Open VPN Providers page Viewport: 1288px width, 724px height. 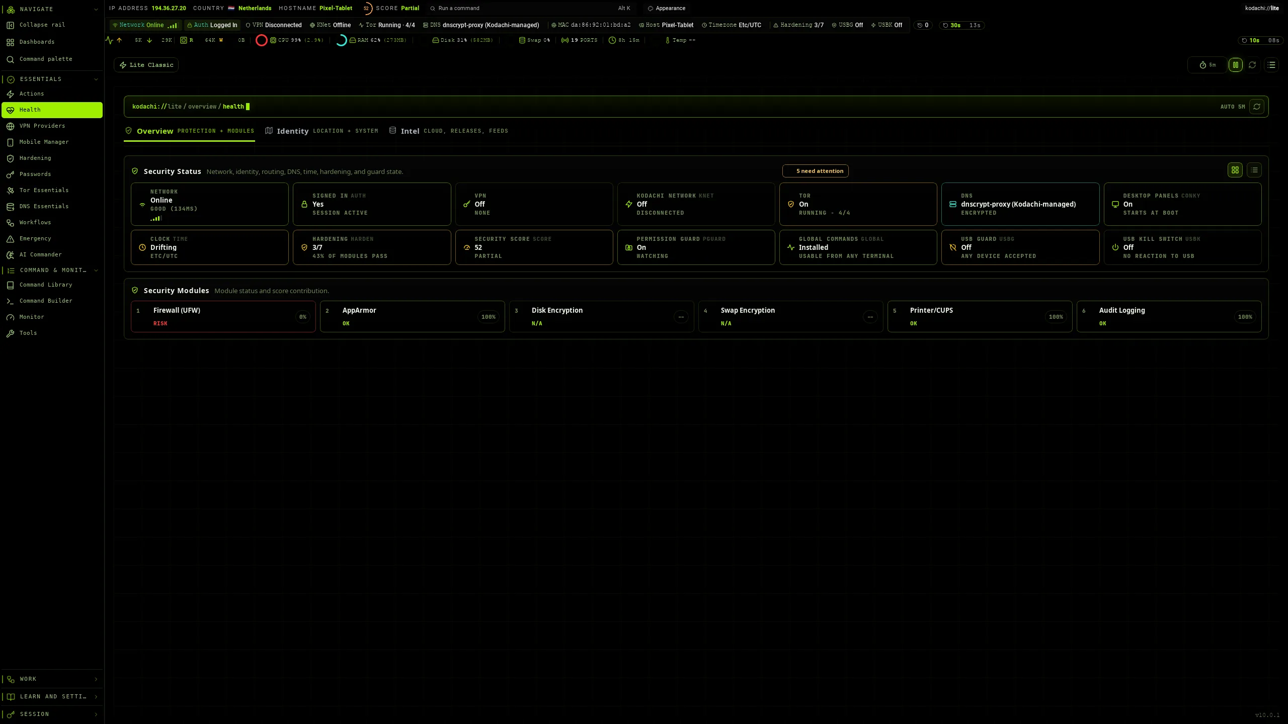pyautogui.click(x=52, y=126)
